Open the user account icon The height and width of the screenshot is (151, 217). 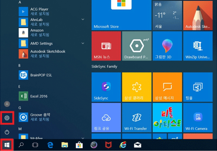(7, 104)
